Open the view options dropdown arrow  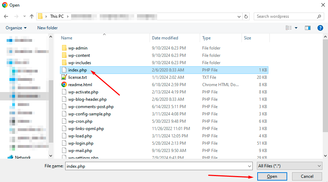click(x=296, y=28)
